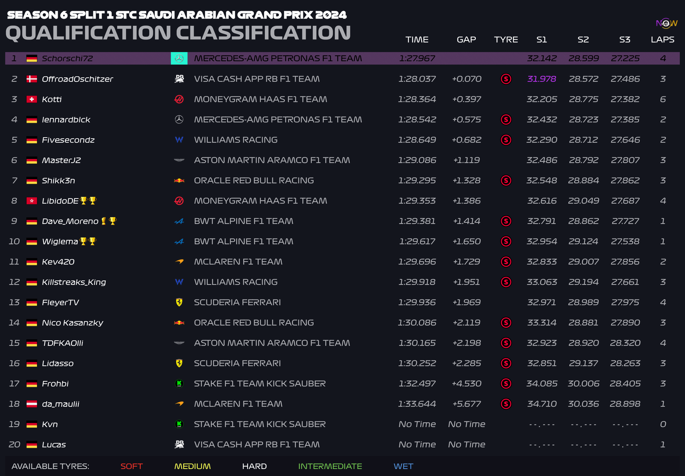Screen dimensions: 685x476
Task: Click the WET tyre legend label
Action: pyautogui.click(x=403, y=466)
